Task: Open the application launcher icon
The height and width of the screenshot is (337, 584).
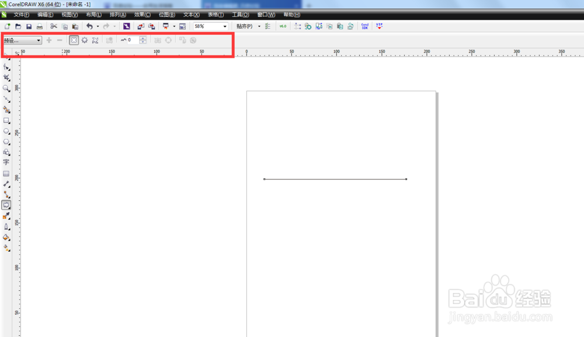Action: click(166, 26)
